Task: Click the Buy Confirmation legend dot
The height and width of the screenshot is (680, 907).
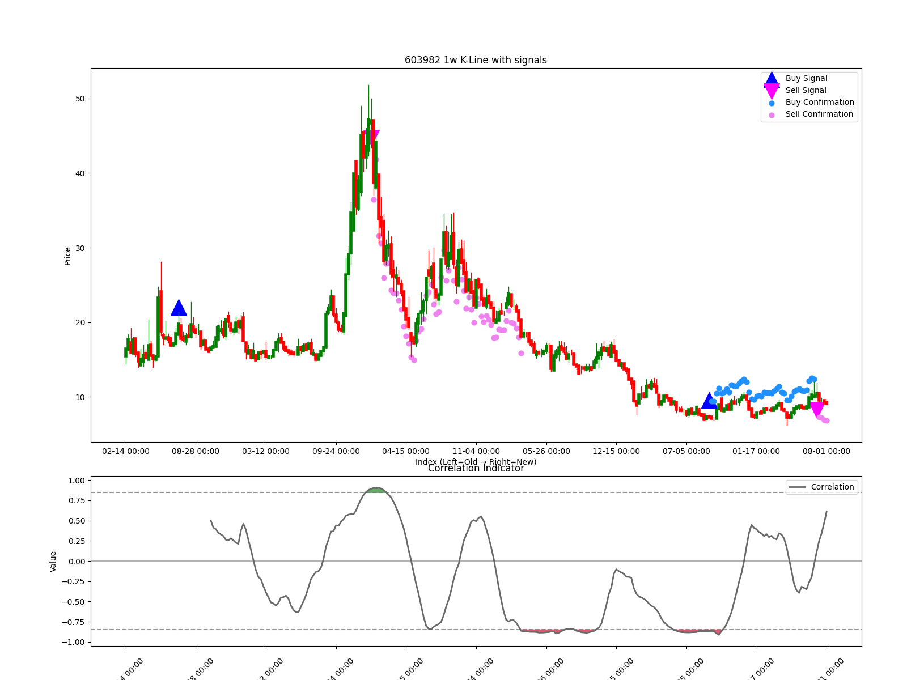Action: pos(772,103)
